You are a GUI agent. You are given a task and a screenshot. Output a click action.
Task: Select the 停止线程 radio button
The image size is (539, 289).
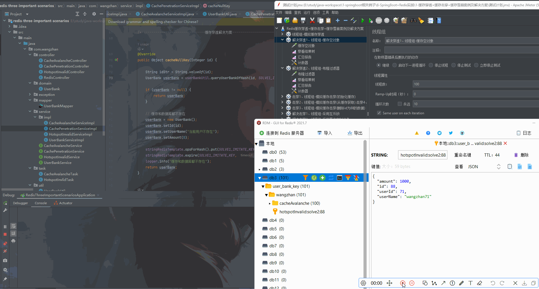430,65
